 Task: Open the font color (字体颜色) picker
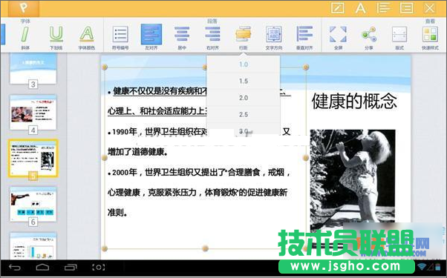tap(87, 37)
